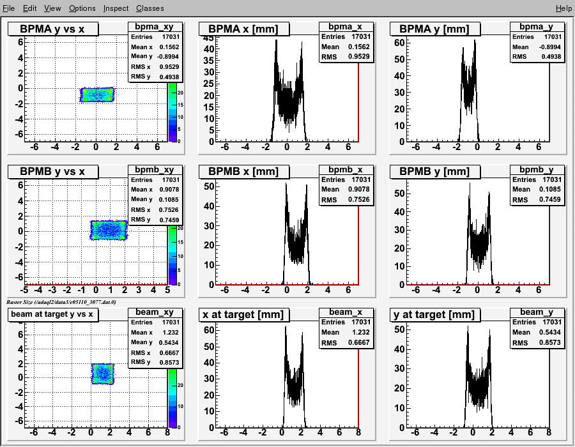The width and height of the screenshot is (575, 447).
Task: Click the bpmb_xy statistics box header
Action: (x=155, y=170)
